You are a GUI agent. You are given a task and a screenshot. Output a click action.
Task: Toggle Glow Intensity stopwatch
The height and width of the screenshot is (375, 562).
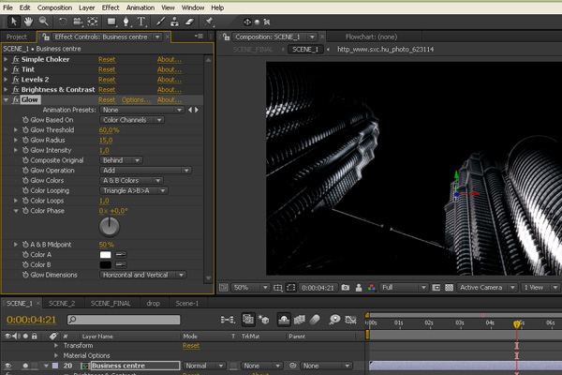point(25,150)
